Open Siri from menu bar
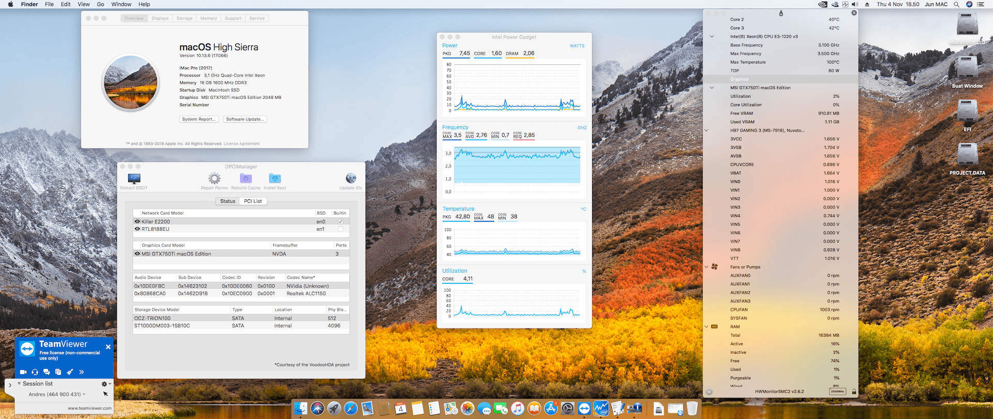Screen dimensions: 993x419 tap(969, 4)
